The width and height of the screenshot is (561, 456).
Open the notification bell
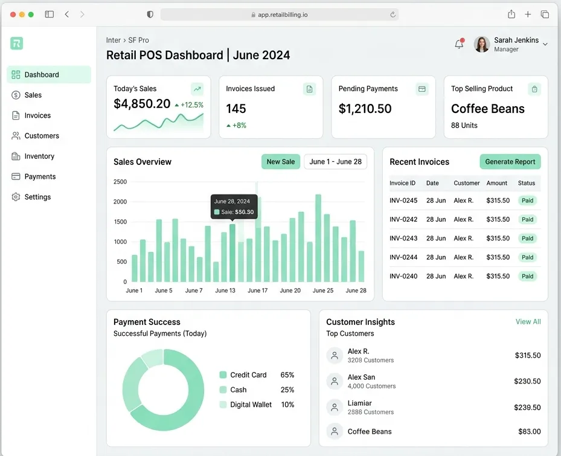[x=459, y=43]
